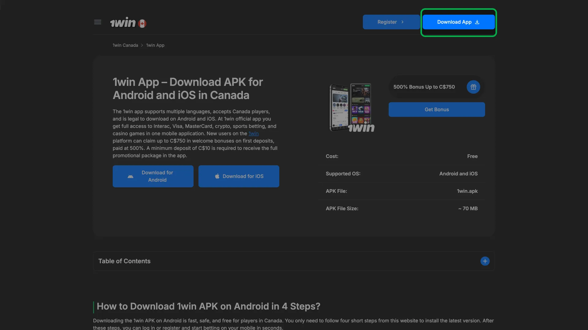Click the gift bonus icon
The width and height of the screenshot is (588, 330).
[473, 87]
